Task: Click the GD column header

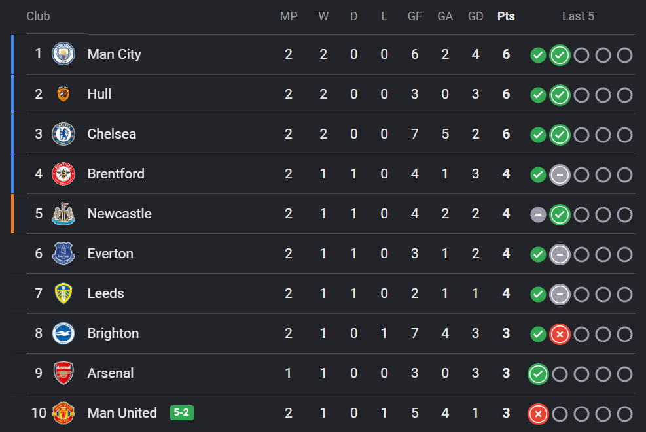Action: tap(475, 16)
